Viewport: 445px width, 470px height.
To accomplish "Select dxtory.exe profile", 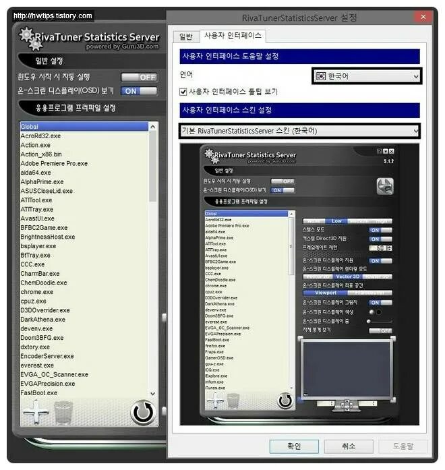I will (84, 347).
